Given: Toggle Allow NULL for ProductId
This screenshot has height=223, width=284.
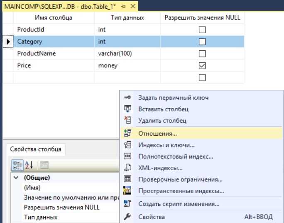Looking at the screenshot, I should tap(202, 30).
